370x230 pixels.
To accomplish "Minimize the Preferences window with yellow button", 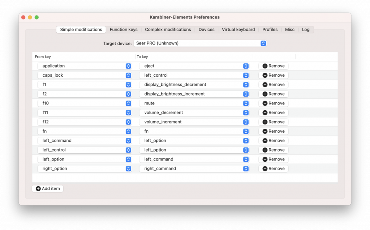I will [30, 17].
